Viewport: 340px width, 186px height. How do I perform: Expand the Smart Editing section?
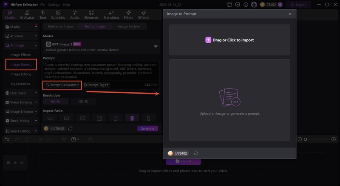pos(21,131)
